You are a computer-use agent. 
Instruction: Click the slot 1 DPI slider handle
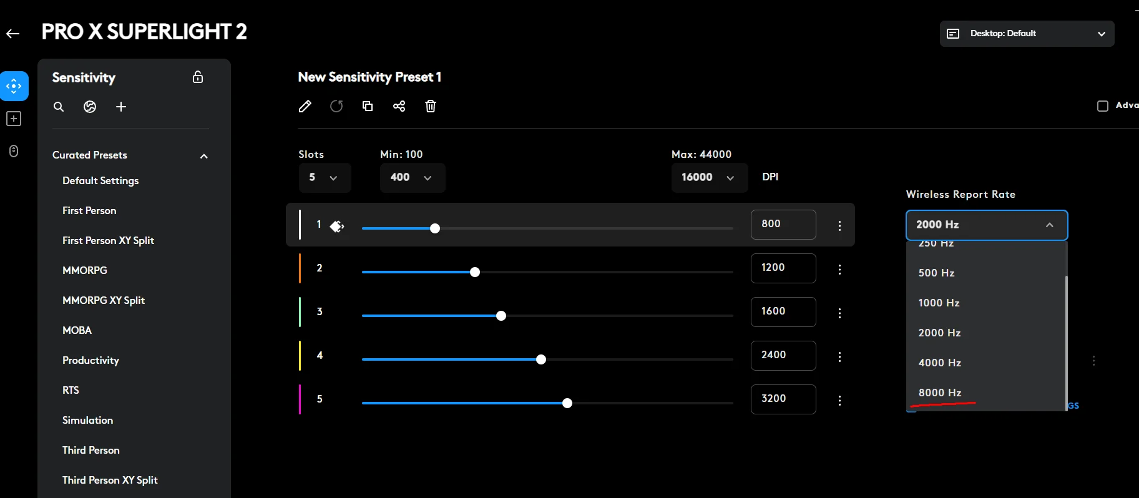pos(435,228)
